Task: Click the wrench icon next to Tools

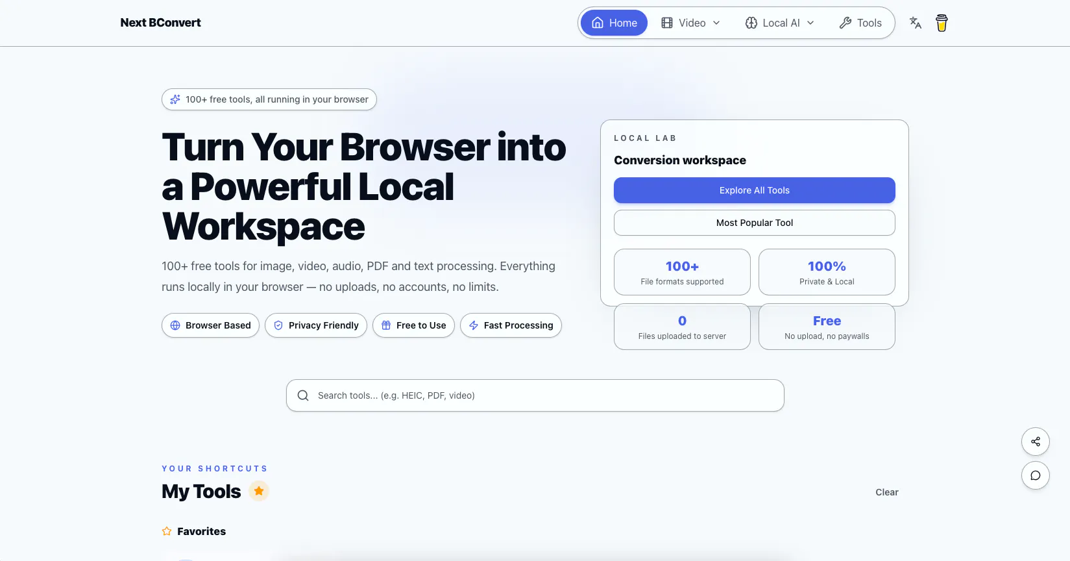Action: coord(845,23)
